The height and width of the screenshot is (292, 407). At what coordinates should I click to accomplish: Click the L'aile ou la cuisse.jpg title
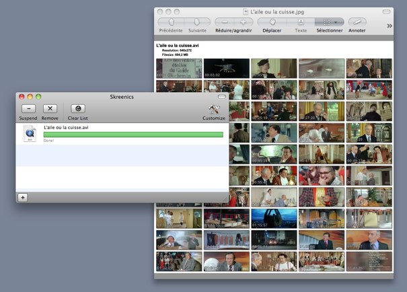click(x=277, y=12)
